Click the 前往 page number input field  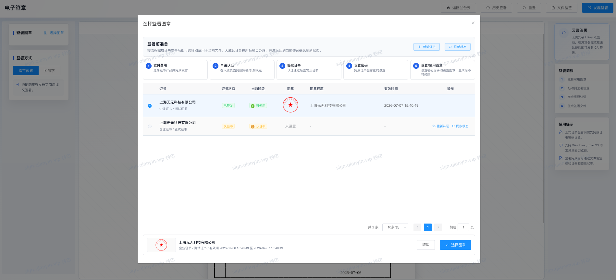(x=463, y=227)
